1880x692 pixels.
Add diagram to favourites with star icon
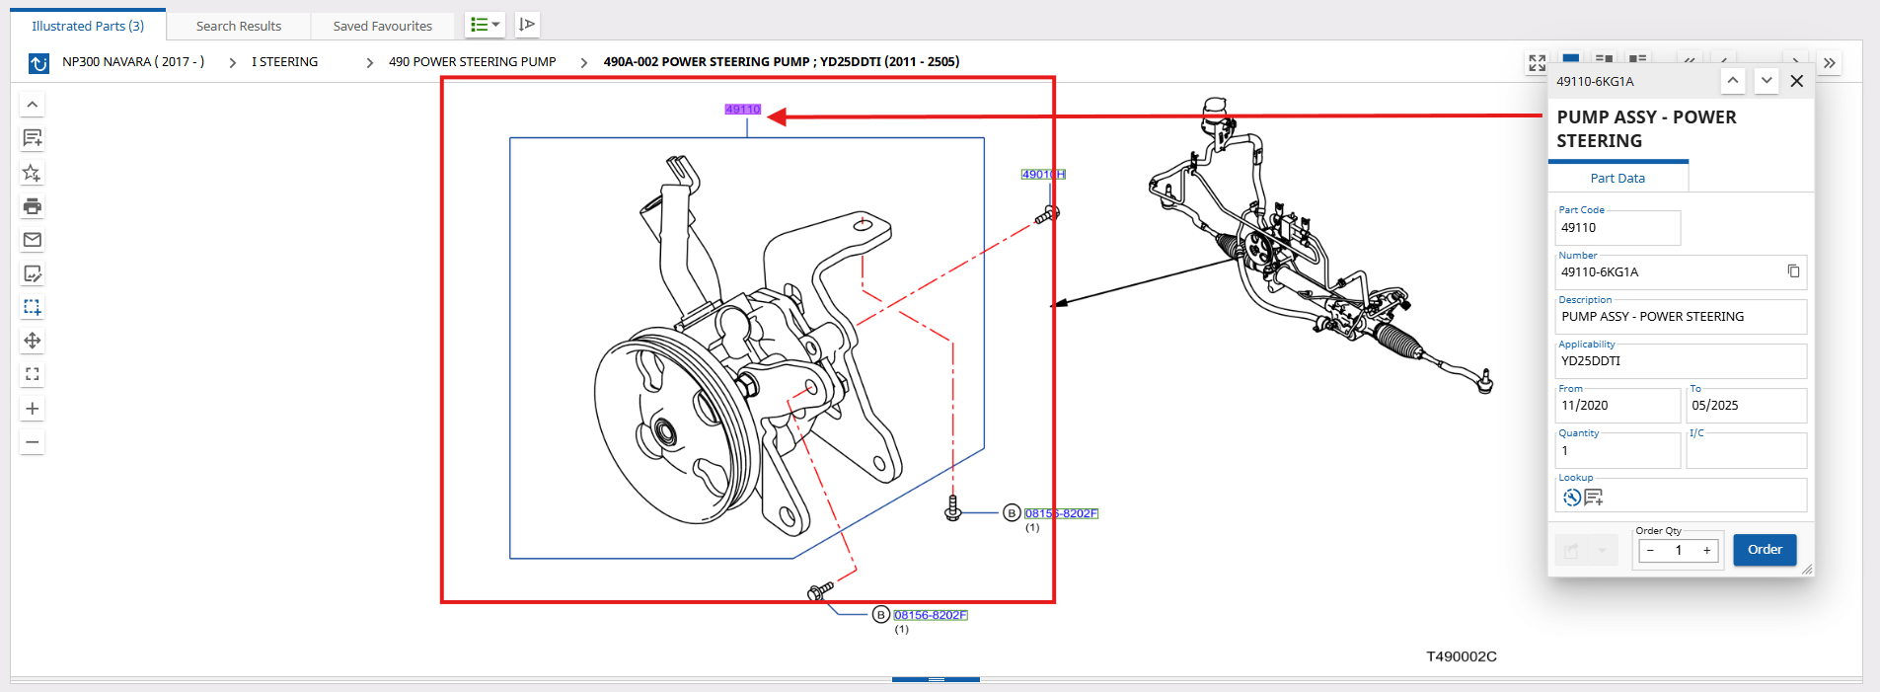pyautogui.click(x=33, y=173)
